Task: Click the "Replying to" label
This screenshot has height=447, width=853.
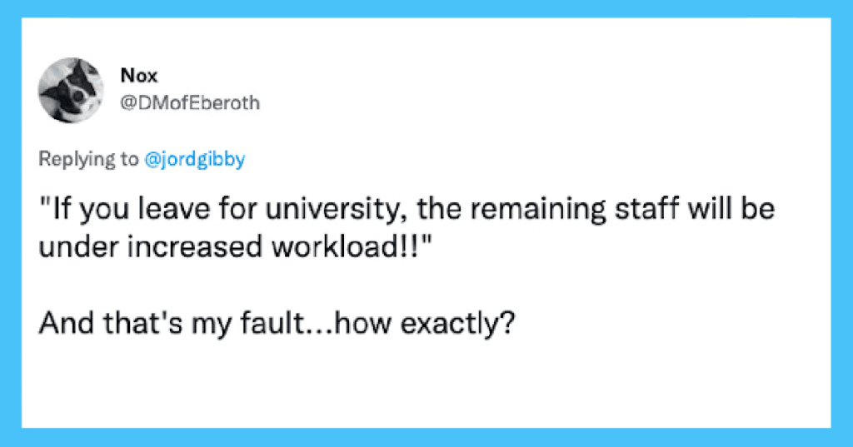Action: pos(88,159)
